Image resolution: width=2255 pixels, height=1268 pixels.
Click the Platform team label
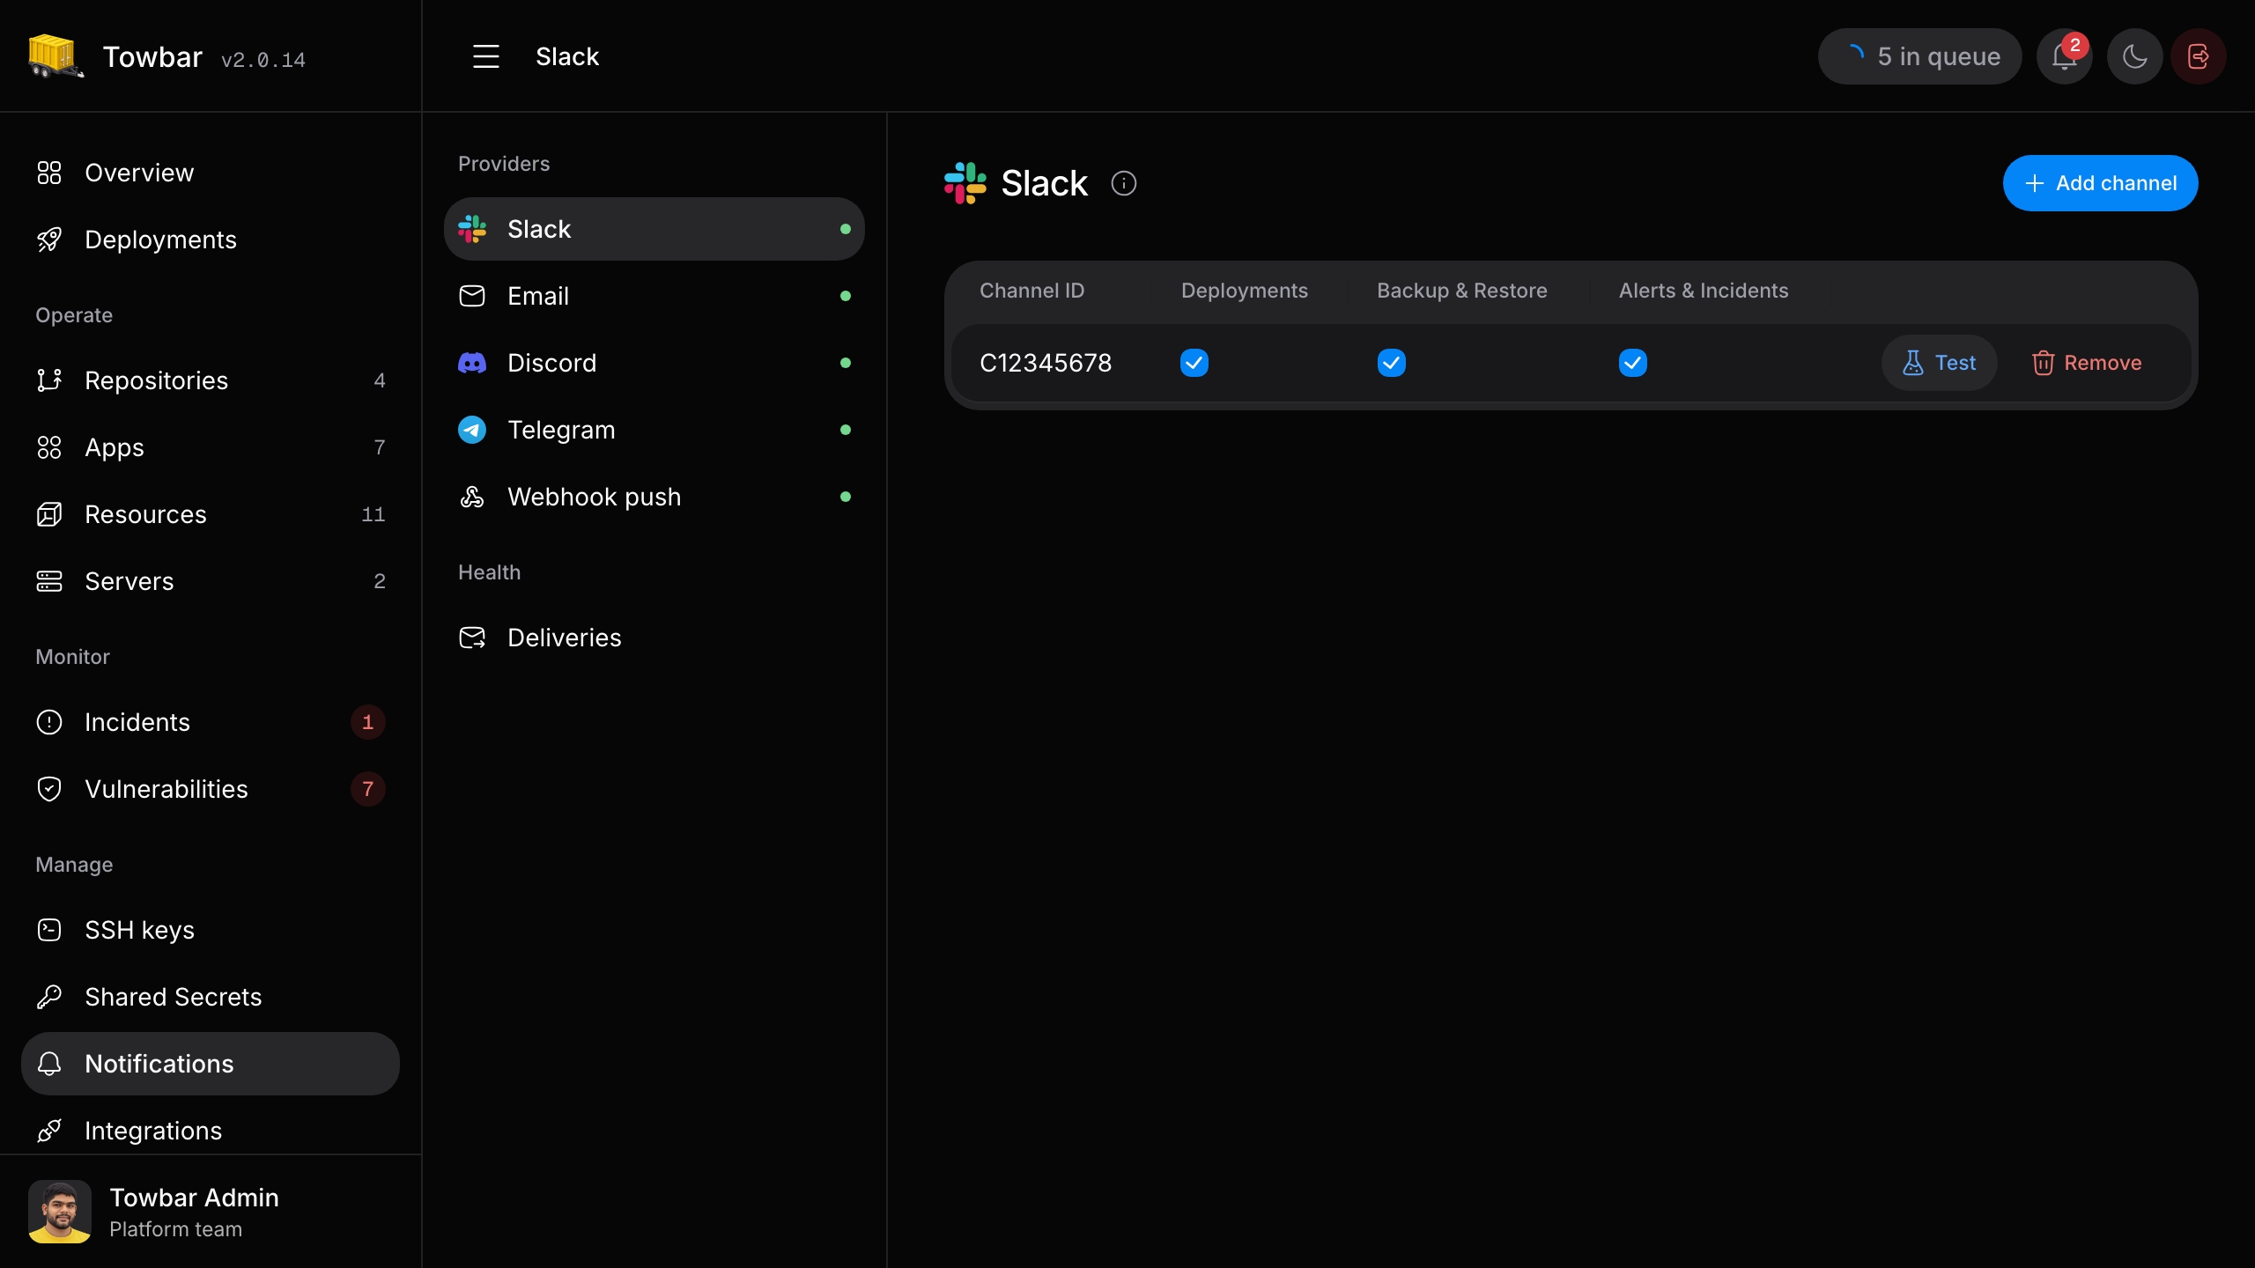point(175,1229)
